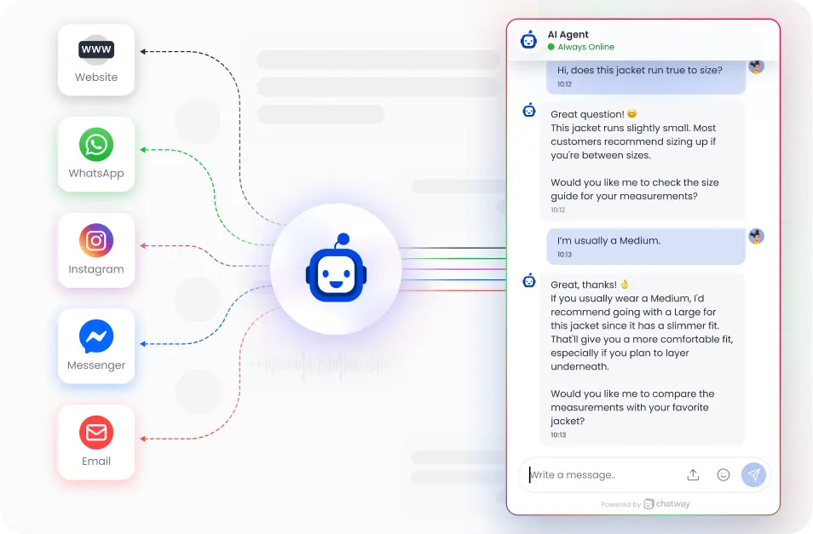Click the Instagram label text
This screenshot has height=534, width=813.
coord(96,269)
